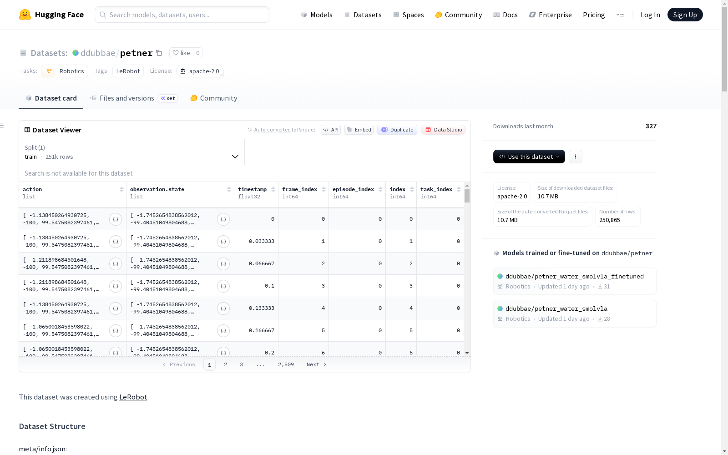Open Enterprise in the top navigation
This screenshot has width=728, height=455.
click(x=550, y=15)
